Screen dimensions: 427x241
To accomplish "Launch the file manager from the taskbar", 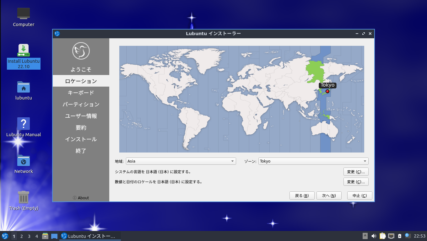I will [45, 236].
